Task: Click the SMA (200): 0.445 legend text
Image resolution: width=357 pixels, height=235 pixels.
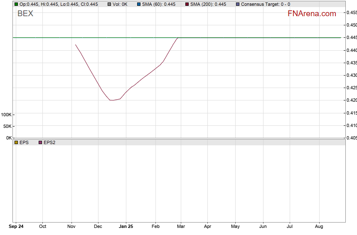Action: [x=208, y=4]
